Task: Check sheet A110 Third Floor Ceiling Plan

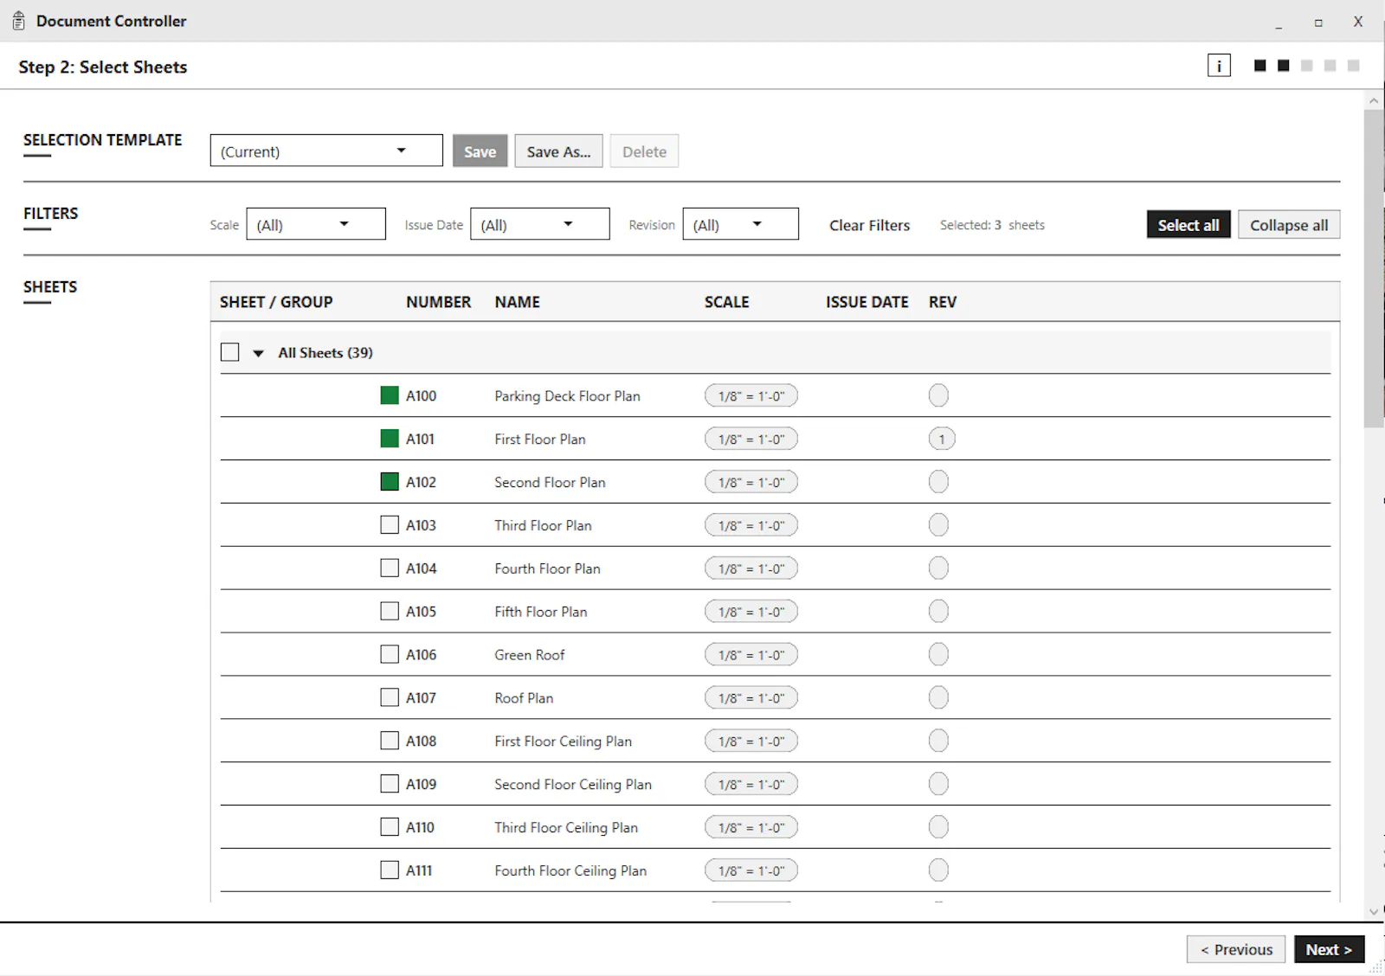Action: click(x=390, y=827)
